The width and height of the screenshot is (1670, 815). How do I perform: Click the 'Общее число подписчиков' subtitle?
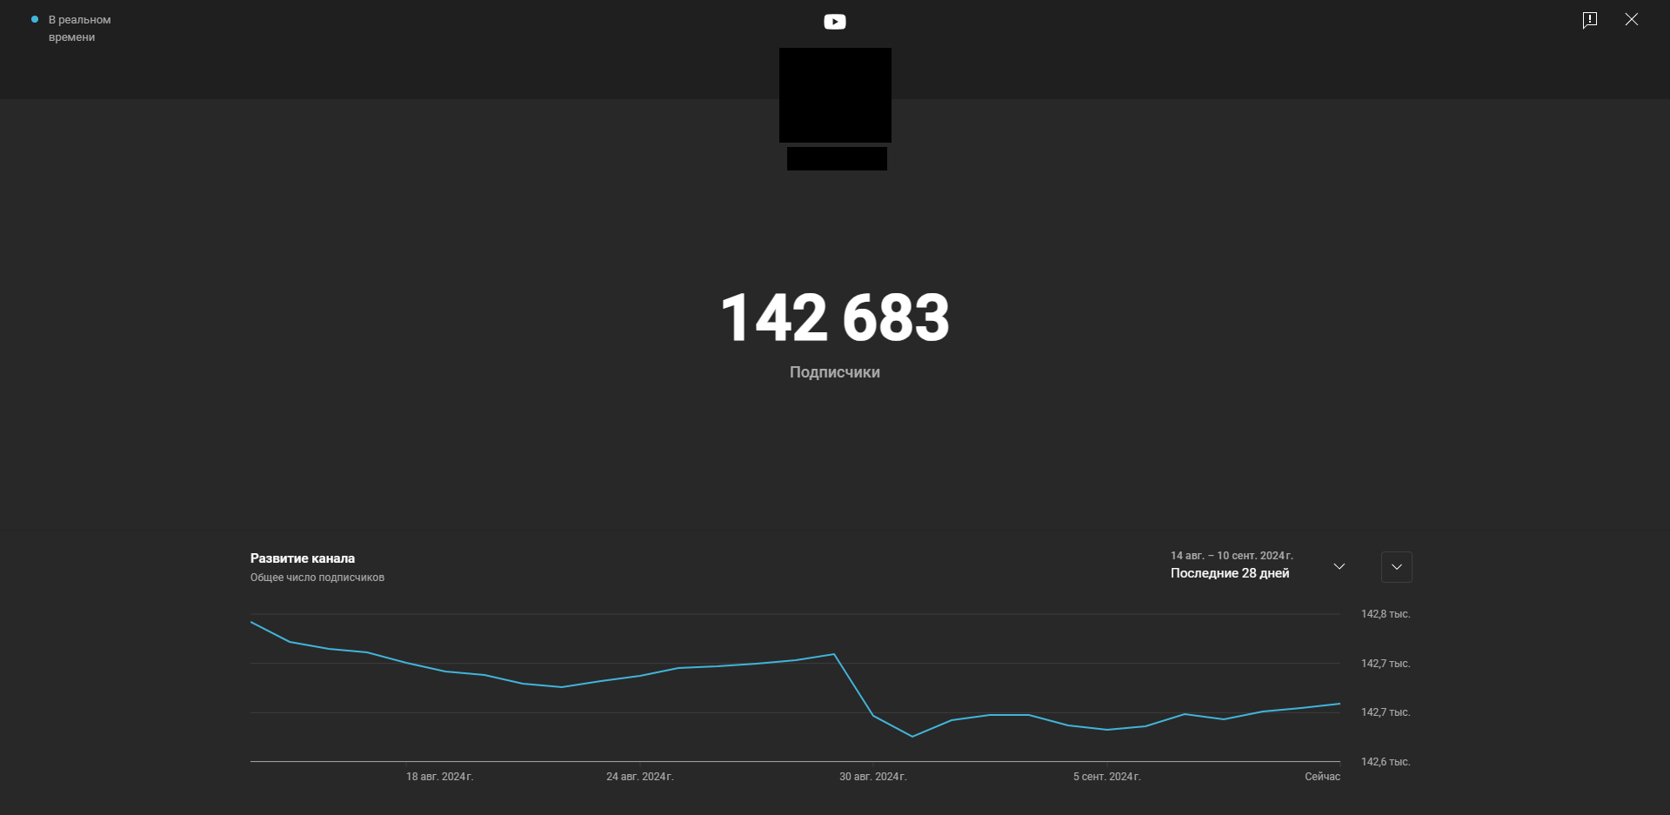point(317,578)
